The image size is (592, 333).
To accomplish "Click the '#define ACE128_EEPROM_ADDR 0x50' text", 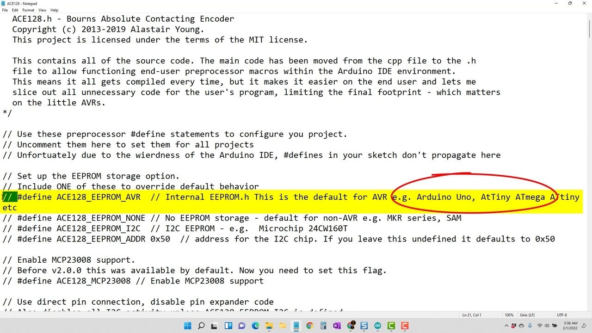I will coord(93,239).
